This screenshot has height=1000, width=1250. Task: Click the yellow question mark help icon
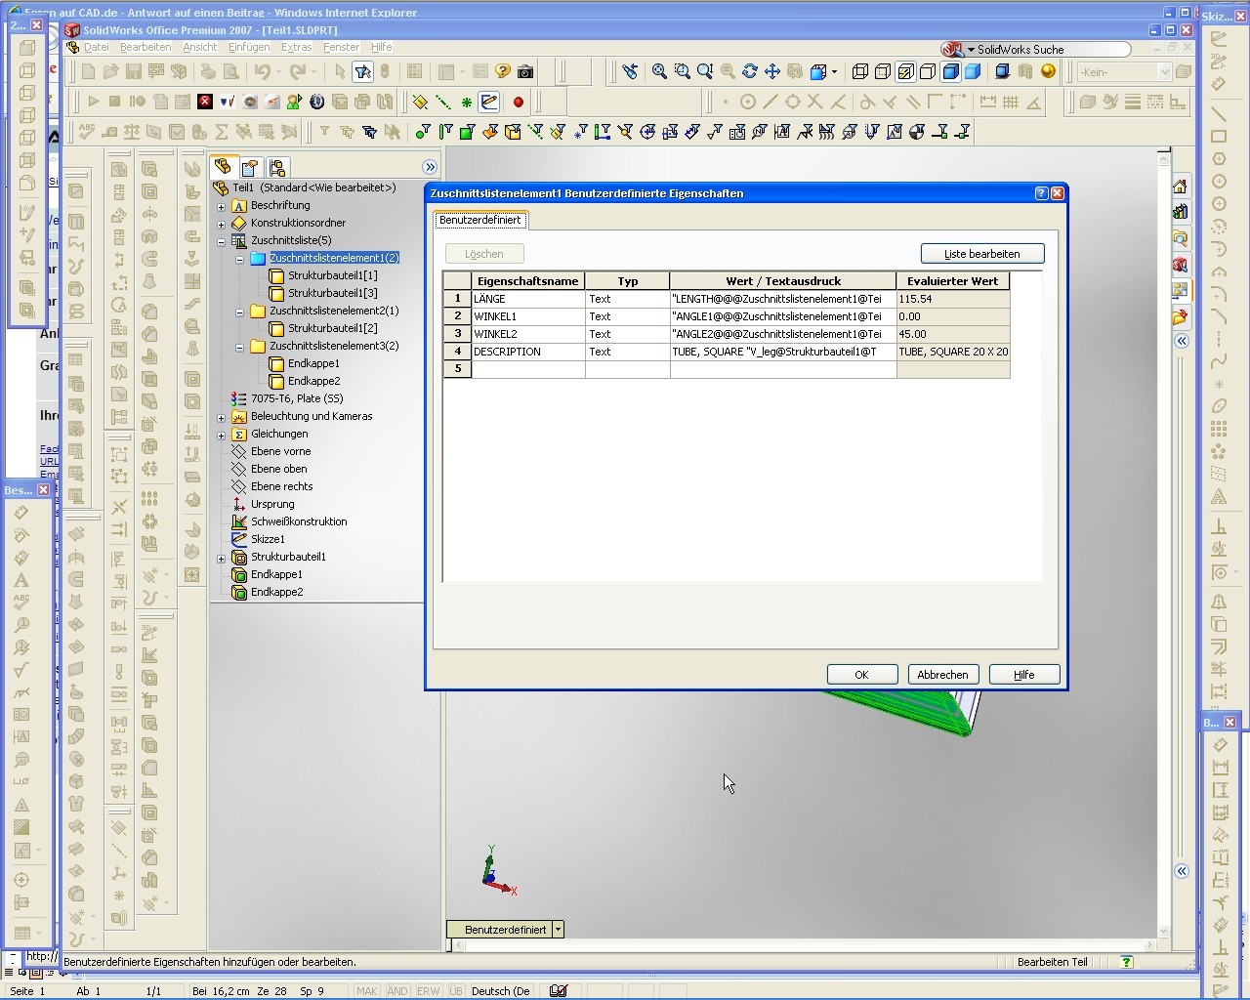(x=503, y=71)
